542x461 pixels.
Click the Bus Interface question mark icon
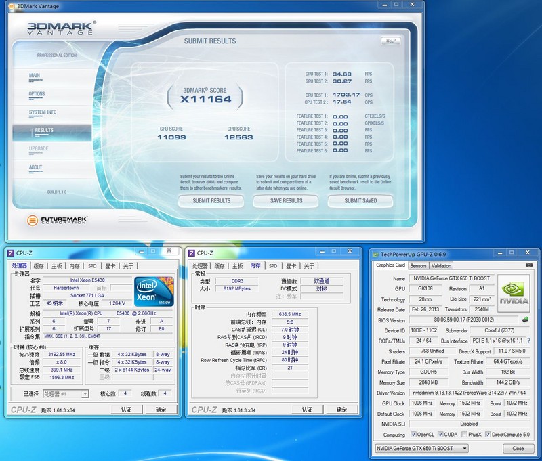pos(528,341)
